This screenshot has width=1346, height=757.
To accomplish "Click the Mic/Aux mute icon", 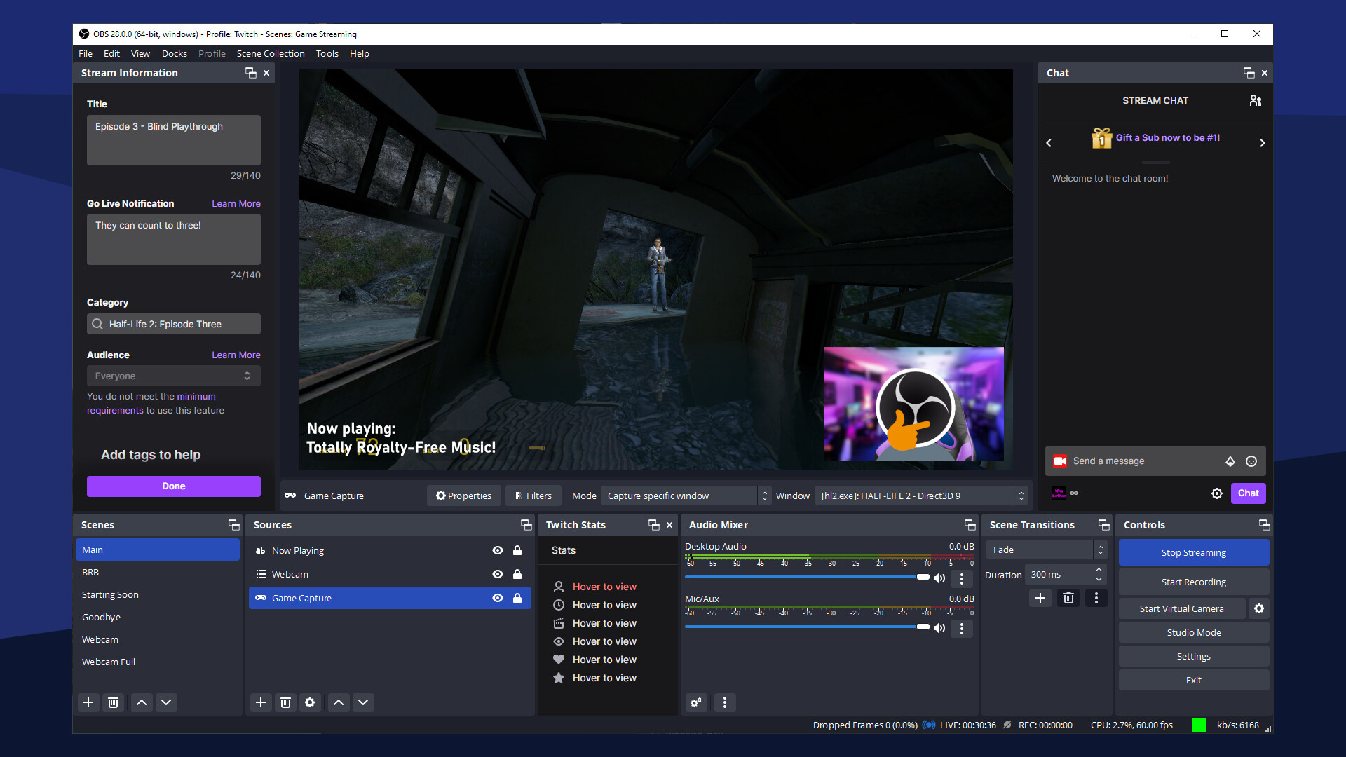I will pyautogui.click(x=940, y=627).
